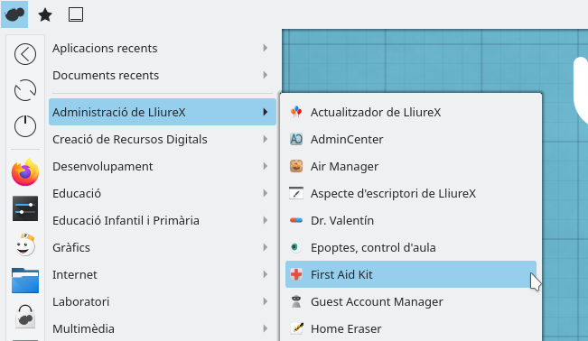
Task: Click the LliureX application launcher button
Action: click(x=14, y=14)
